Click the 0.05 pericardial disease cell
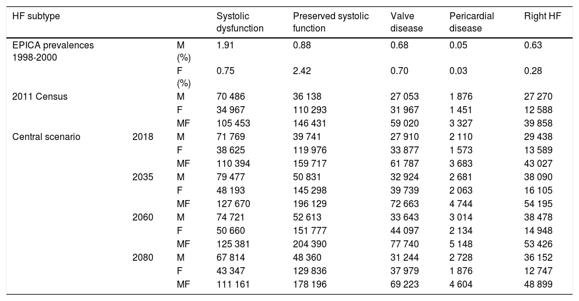Screen dimensions: 579x301 pos(458,45)
